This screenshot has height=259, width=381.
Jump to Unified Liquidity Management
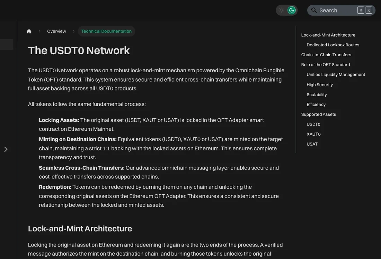point(336,75)
